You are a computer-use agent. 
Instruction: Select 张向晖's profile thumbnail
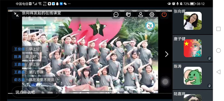click(x=193, y=21)
